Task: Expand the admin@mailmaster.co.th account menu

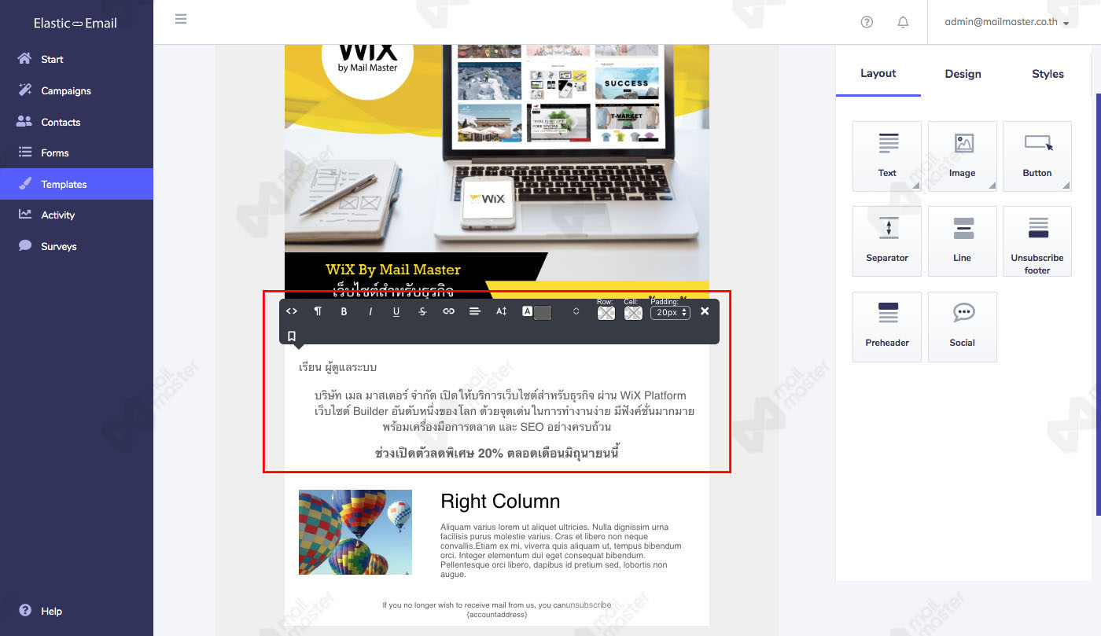Action: [1007, 22]
